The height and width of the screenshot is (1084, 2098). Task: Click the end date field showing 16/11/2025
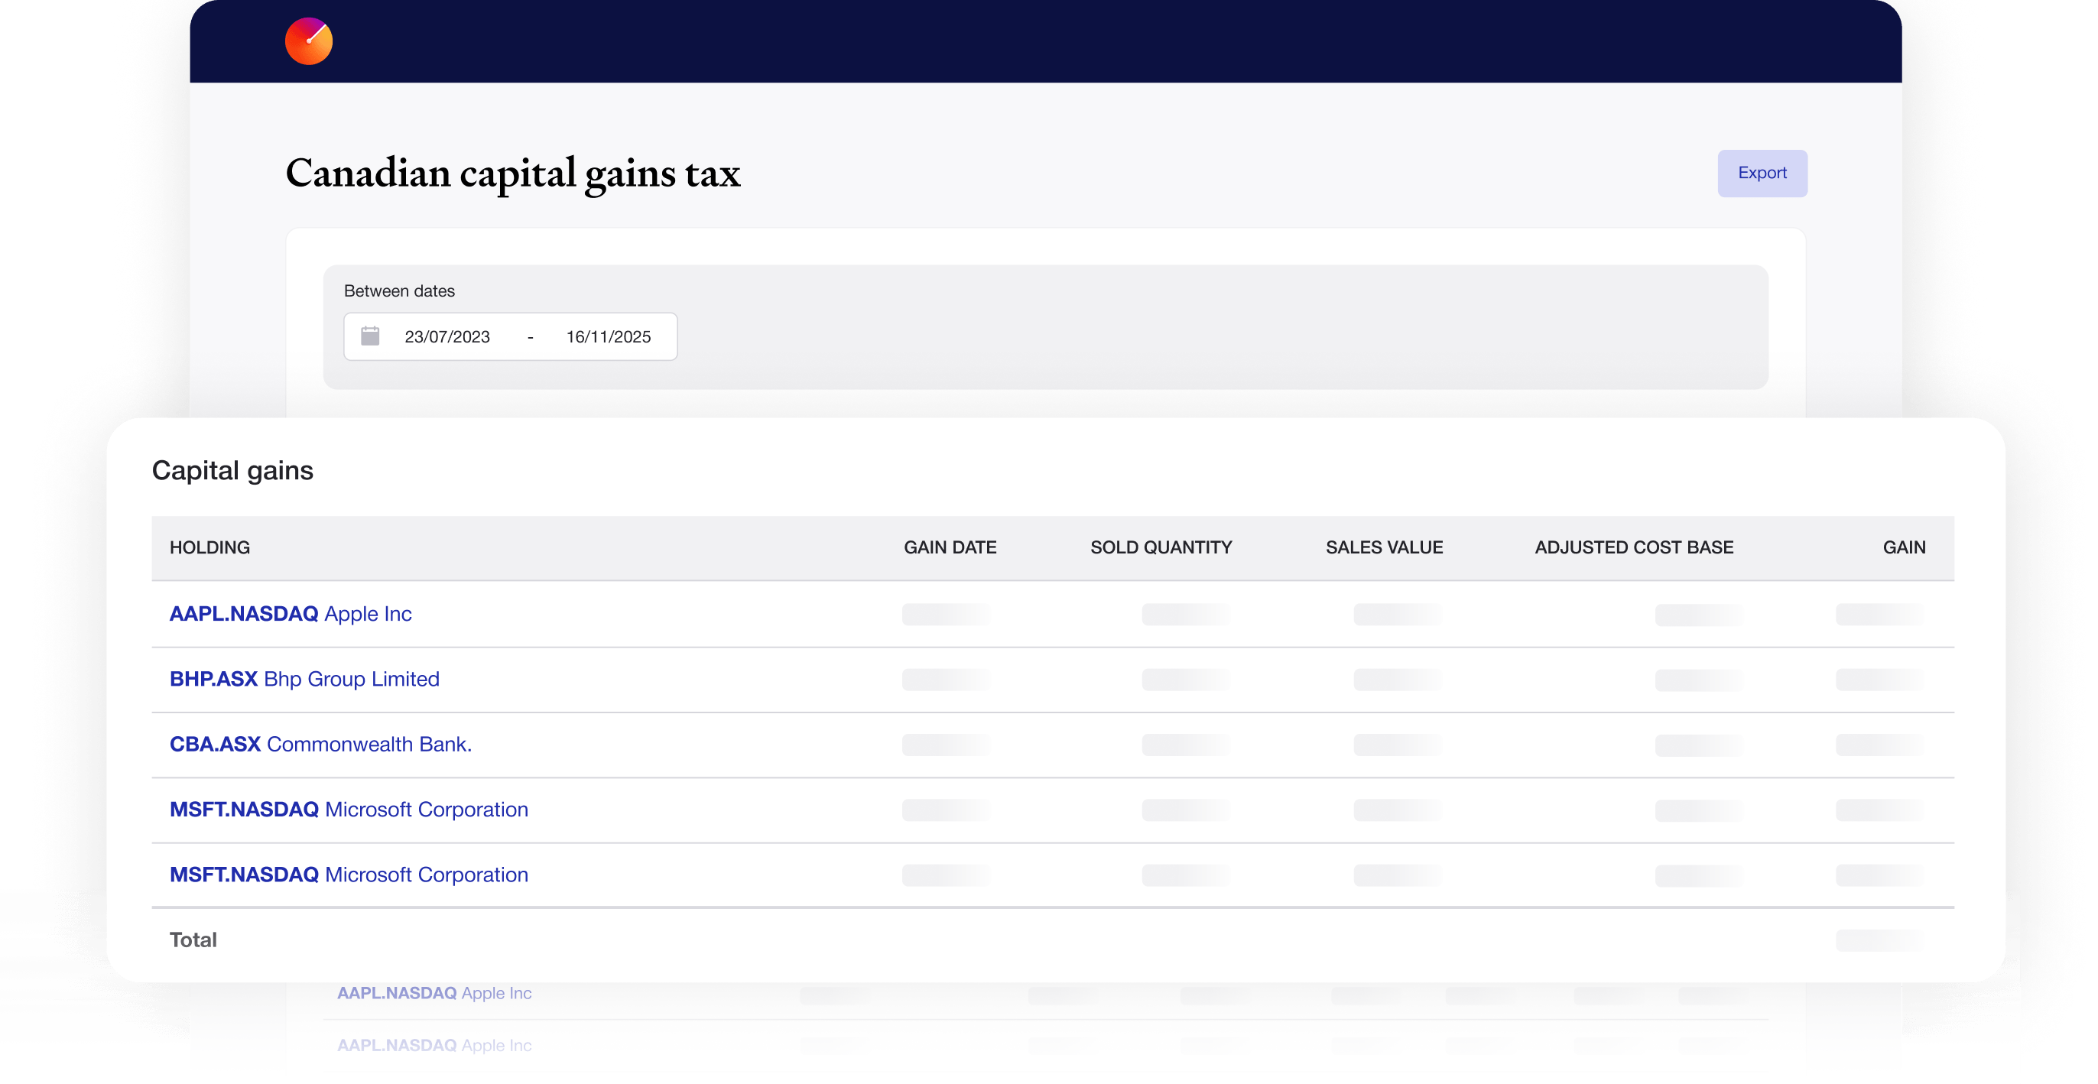[x=609, y=336]
